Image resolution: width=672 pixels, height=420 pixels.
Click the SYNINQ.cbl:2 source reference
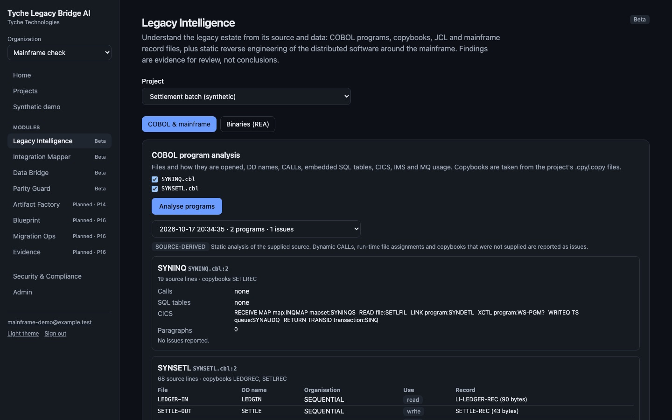point(208,269)
